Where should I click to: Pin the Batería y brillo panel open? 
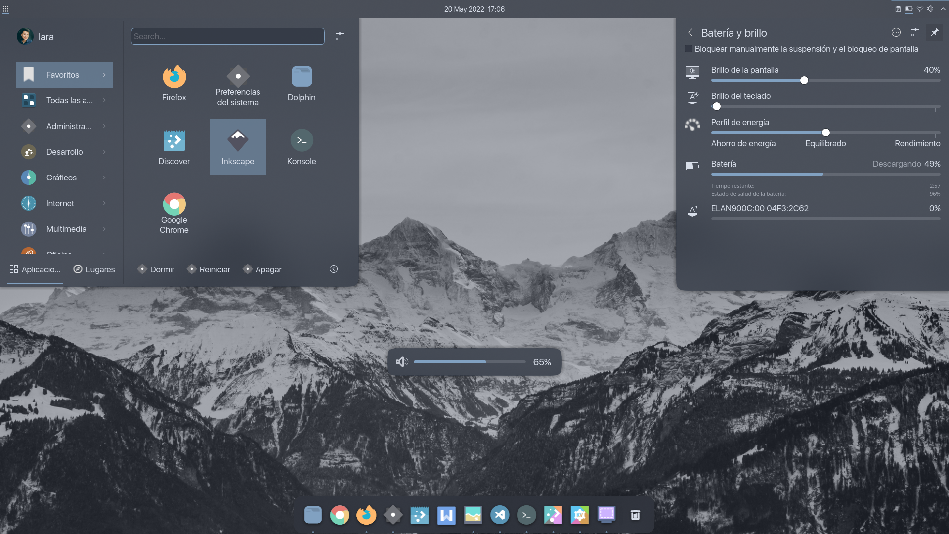coord(934,33)
